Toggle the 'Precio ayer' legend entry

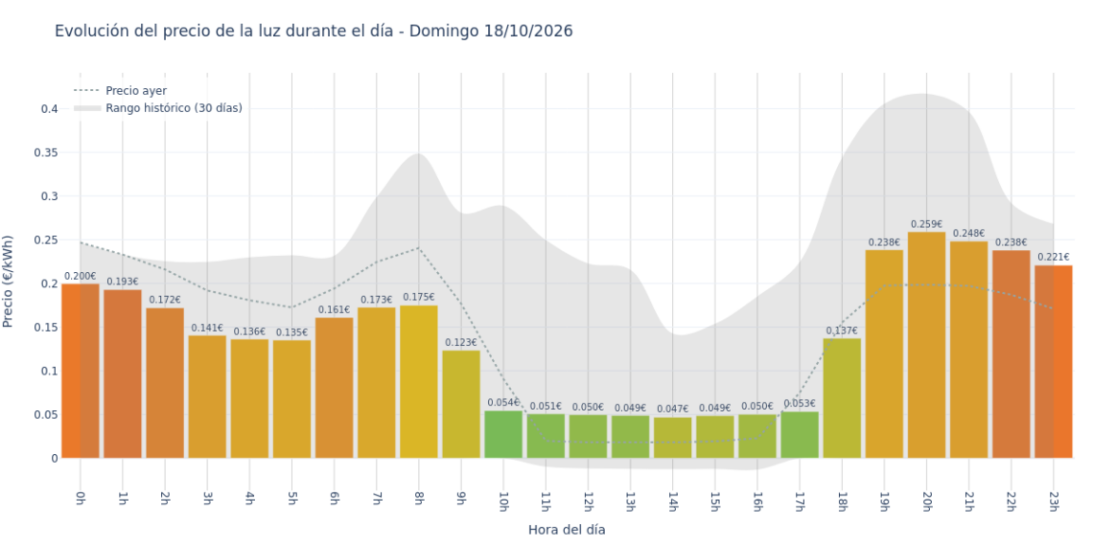pyautogui.click(x=121, y=91)
